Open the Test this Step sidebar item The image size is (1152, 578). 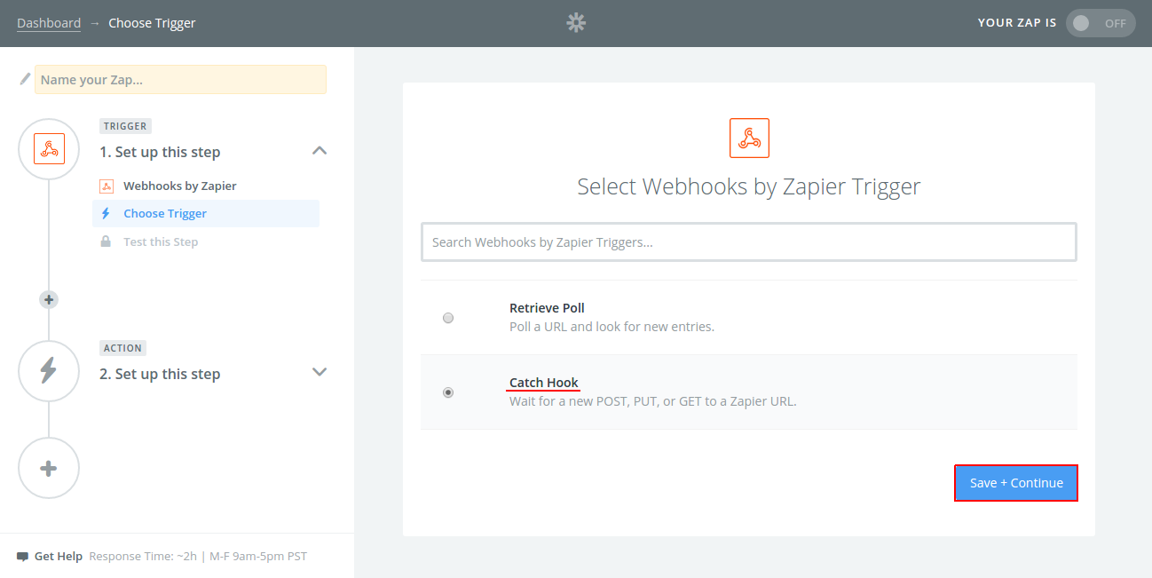click(x=161, y=241)
